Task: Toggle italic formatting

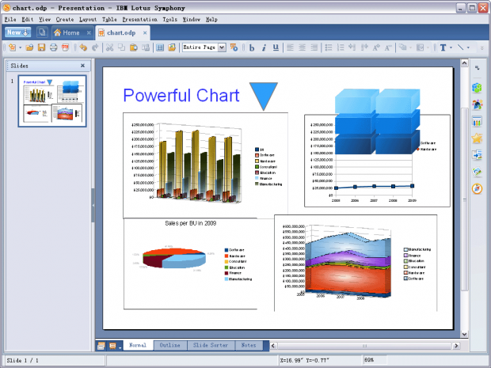Action: pos(264,47)
